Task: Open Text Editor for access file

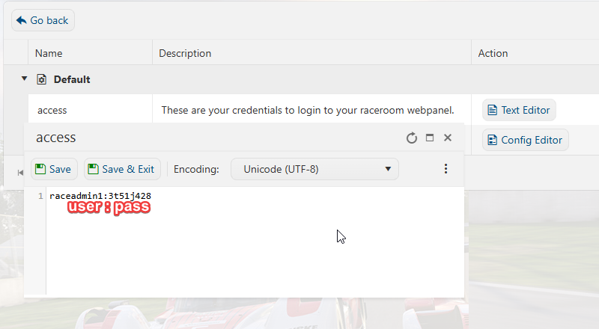Action: [x=519, y=110]
